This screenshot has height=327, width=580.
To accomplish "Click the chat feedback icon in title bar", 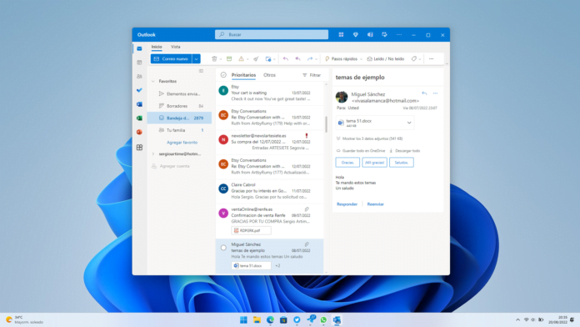I will (384, 35).
